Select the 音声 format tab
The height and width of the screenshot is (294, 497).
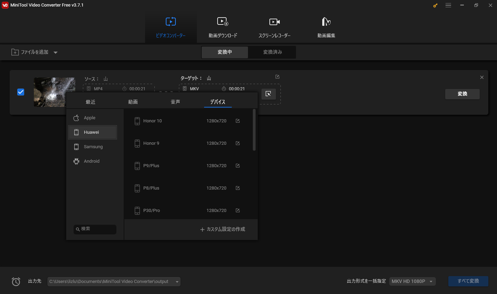click(x=175, y=102)
